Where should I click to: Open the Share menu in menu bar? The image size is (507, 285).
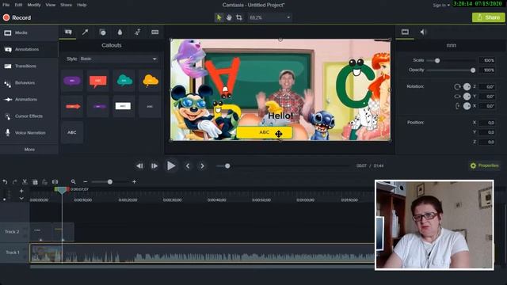(66, 5)
